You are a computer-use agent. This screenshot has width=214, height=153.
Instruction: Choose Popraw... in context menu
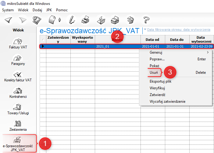click(x=176, y=59)
